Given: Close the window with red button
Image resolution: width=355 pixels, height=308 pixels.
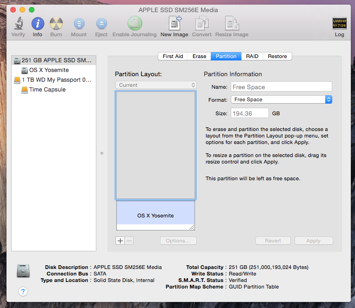Looking at the screenshot, I should tap(13, 10).
